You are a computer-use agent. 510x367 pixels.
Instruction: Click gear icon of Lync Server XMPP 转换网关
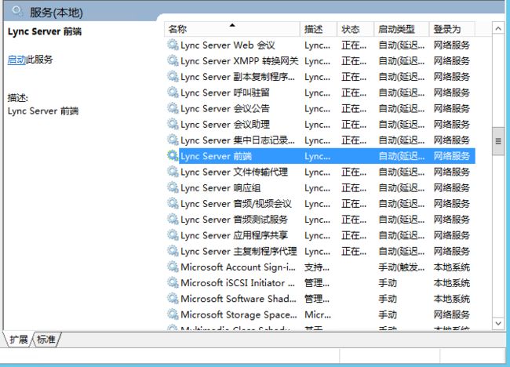point(173,61)
